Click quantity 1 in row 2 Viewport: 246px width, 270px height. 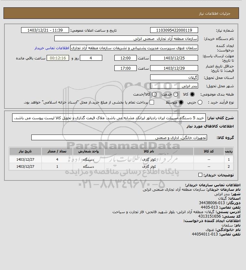[57, 167]
